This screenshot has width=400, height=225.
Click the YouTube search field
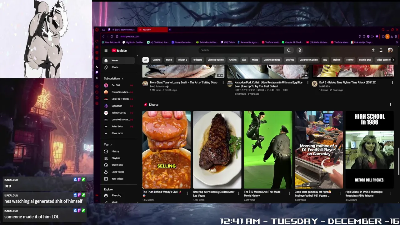241,50
